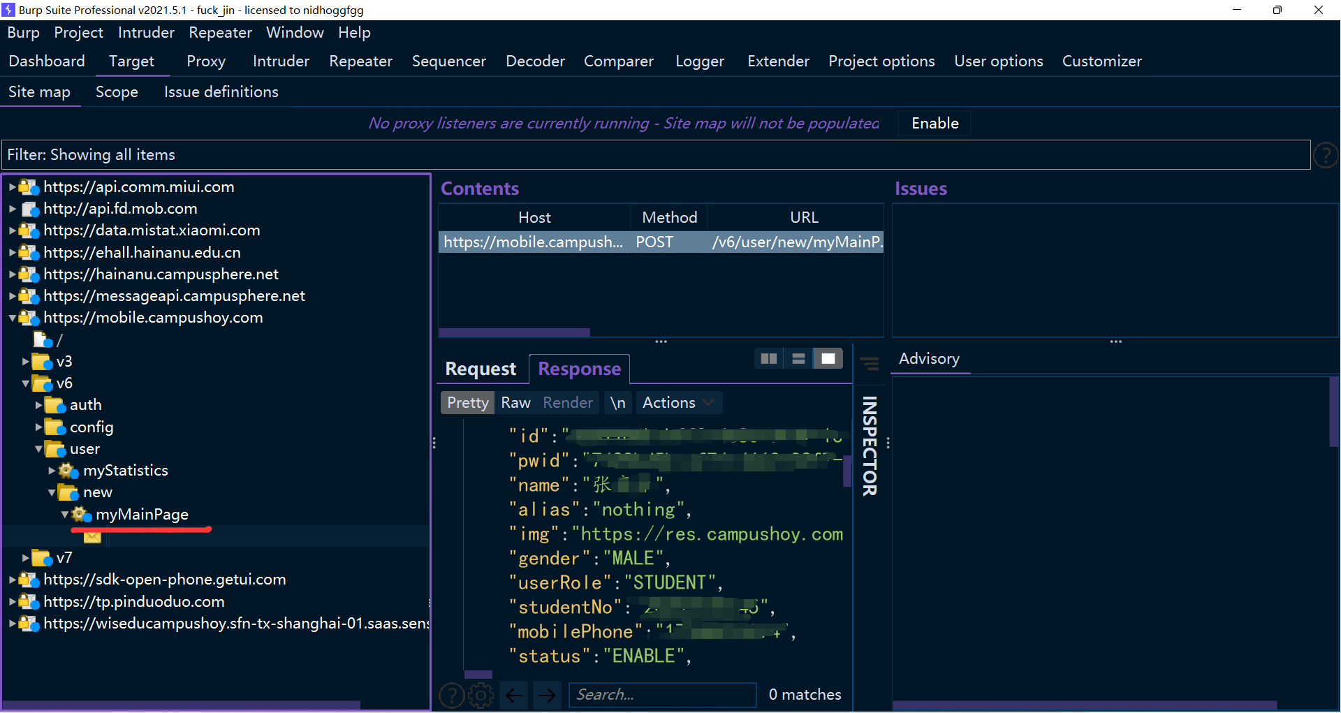Expand the v7 folder in site map
This screenshot has width=1341, height=713.
pos(26,558)
